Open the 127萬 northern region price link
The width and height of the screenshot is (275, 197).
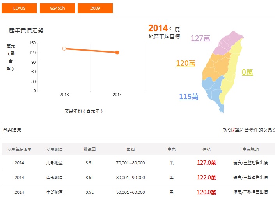click(x=200, y=39)
